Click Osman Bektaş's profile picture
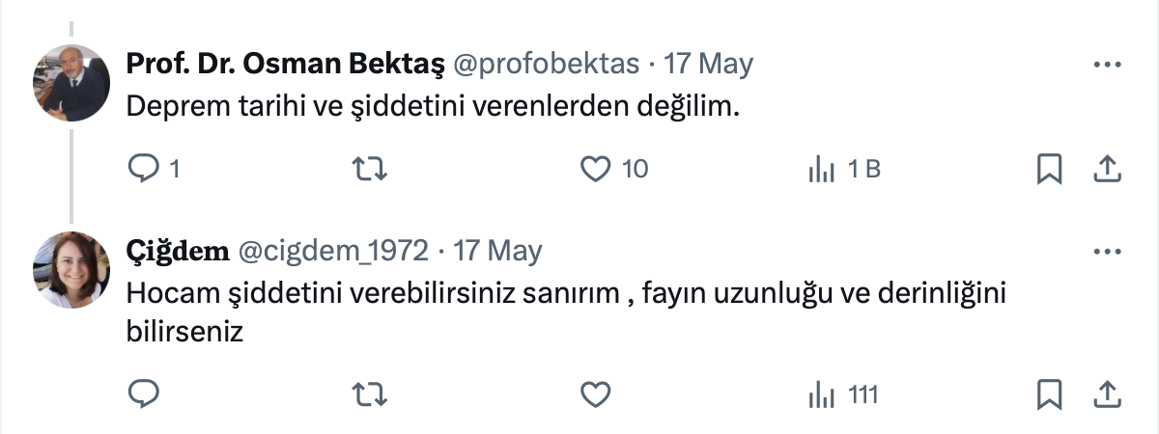This screenshot has width=1159, height=434. 72,83
